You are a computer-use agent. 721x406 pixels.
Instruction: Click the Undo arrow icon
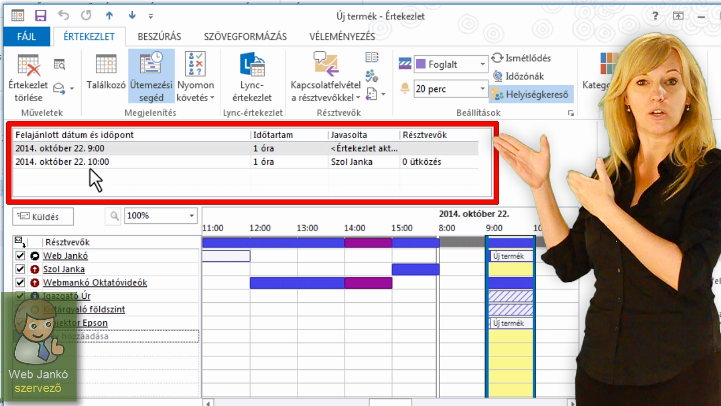point(63,16)
